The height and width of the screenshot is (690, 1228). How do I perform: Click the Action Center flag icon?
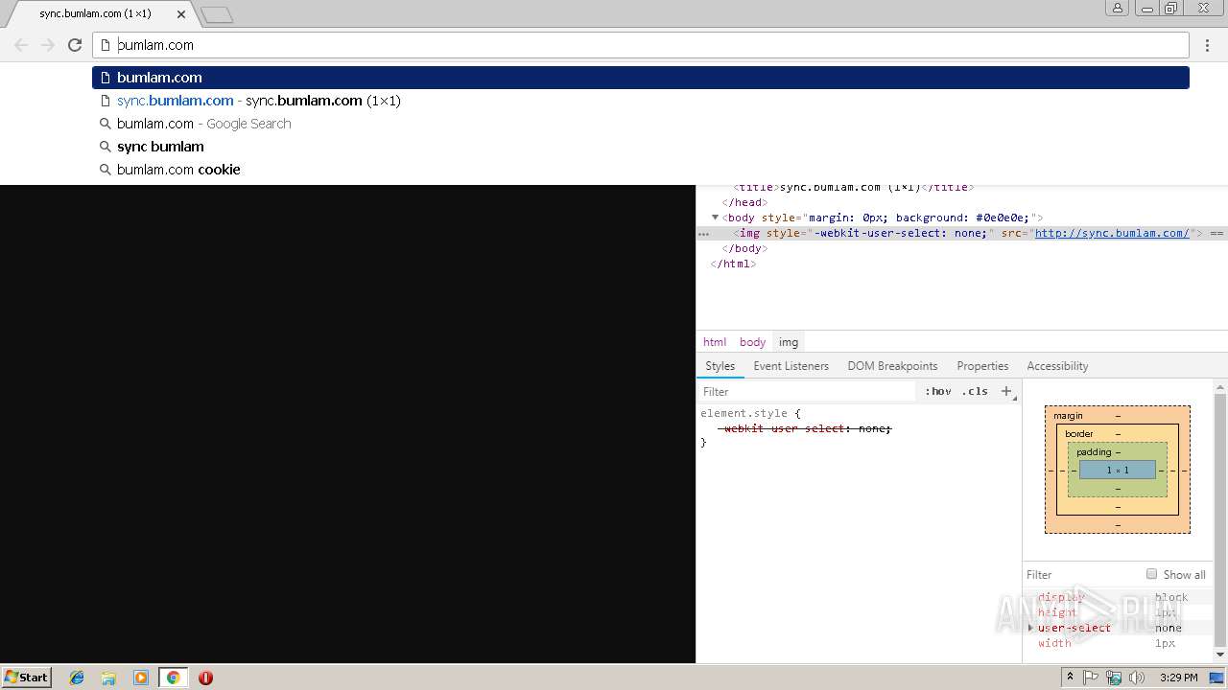point(1091,678)
